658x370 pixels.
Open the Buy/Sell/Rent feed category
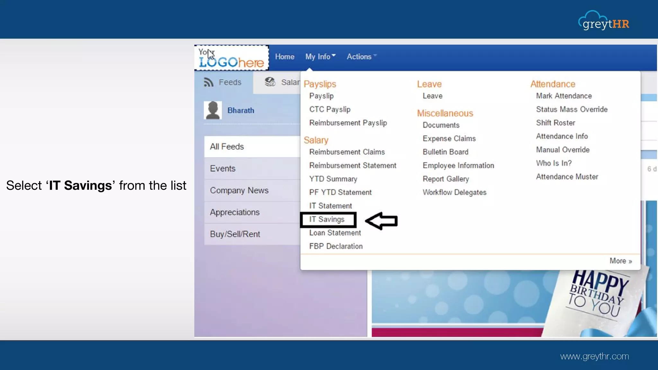[x=235, y=234]
